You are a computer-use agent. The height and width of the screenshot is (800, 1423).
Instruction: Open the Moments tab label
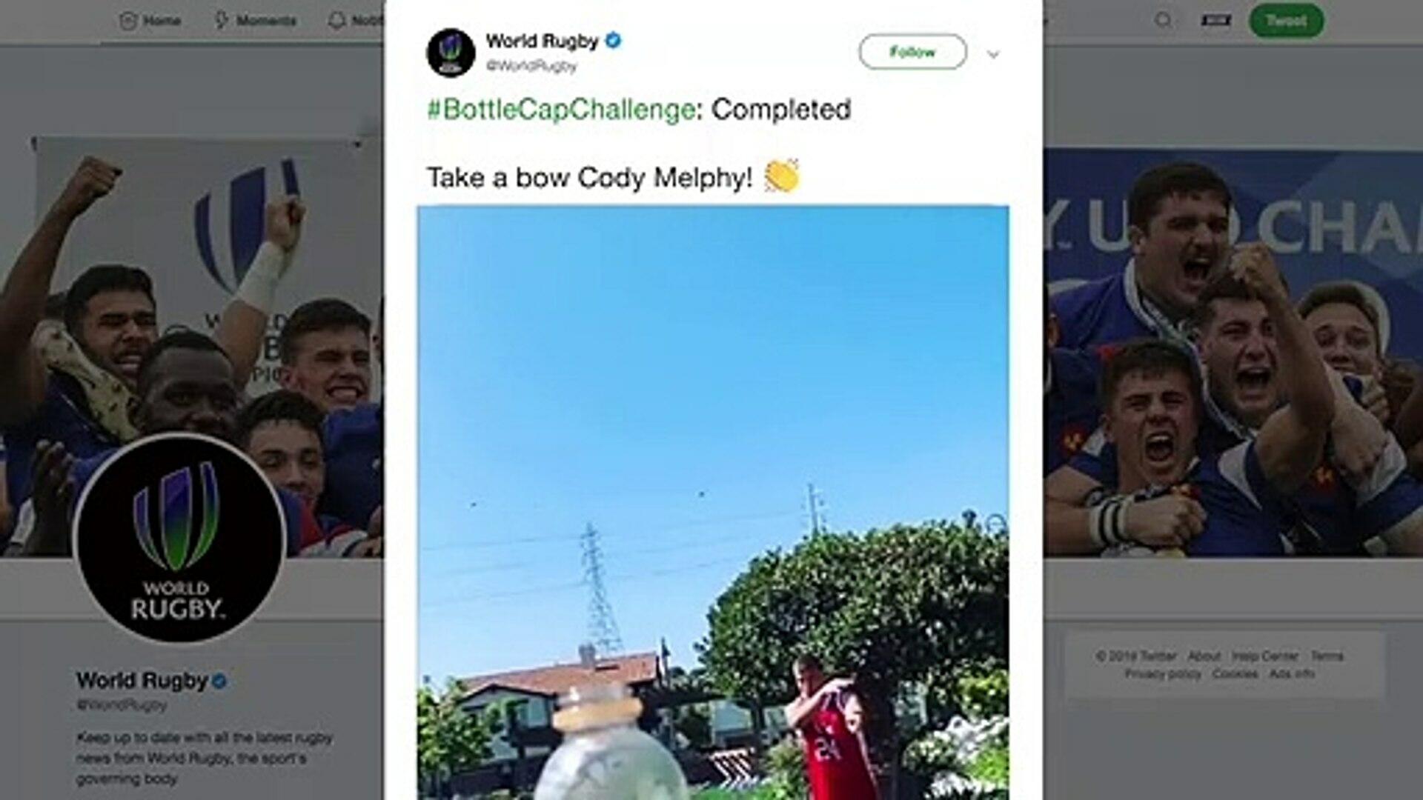(266, 21)
